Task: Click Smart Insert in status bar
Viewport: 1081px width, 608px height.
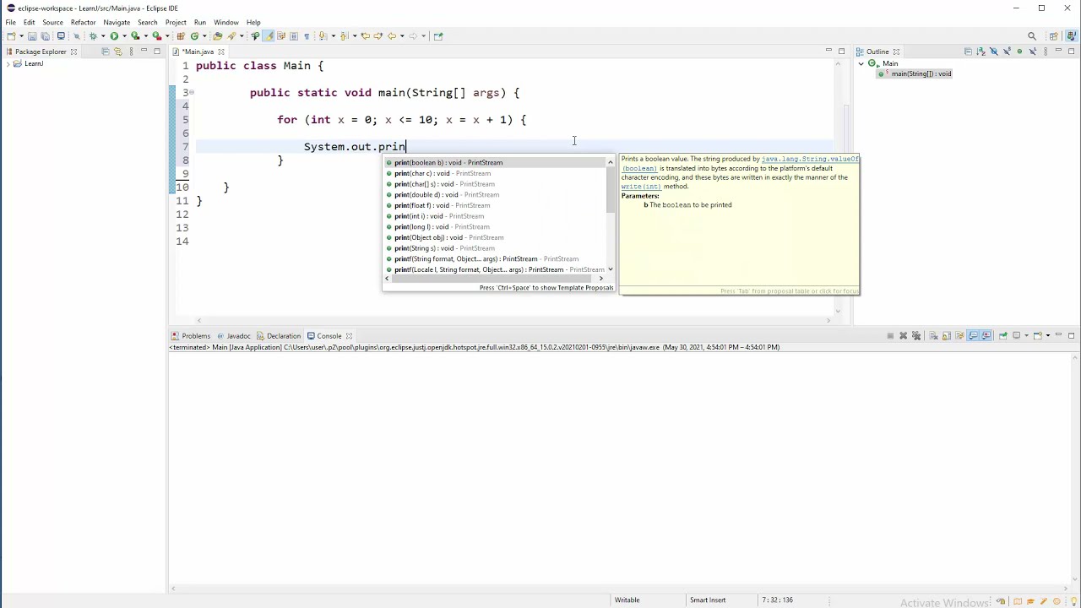Action: 708,600
